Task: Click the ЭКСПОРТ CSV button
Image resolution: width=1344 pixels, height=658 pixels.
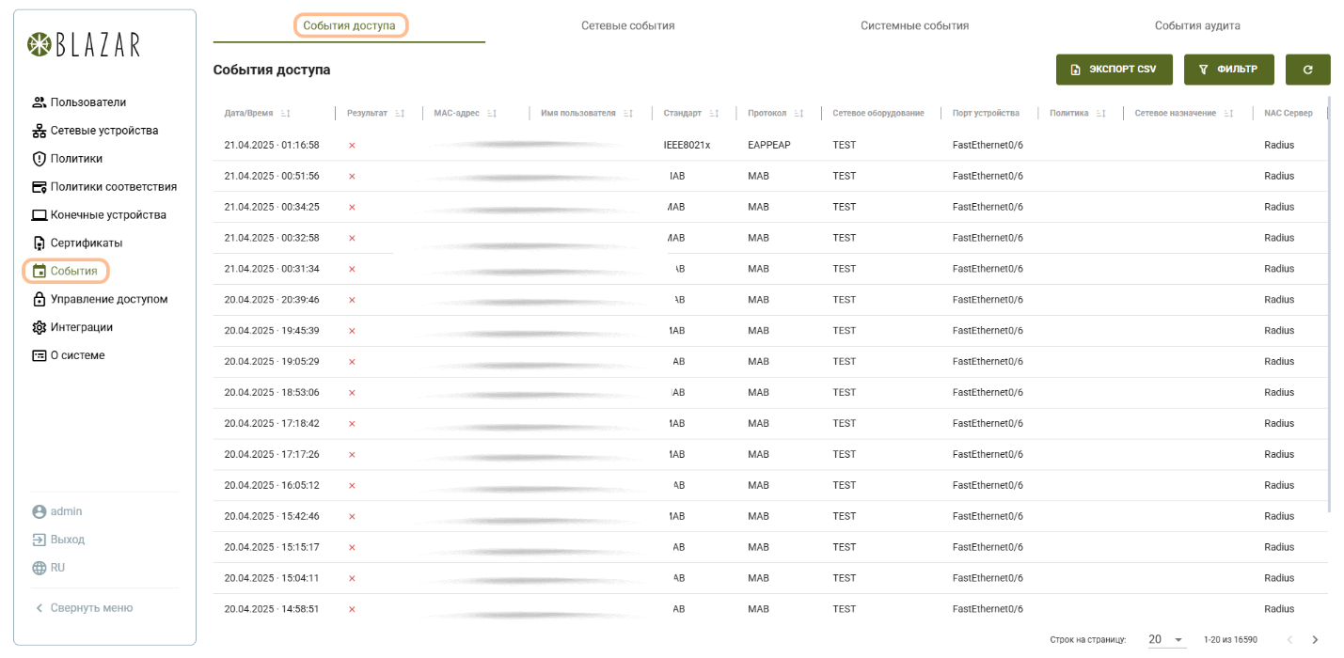Action: point(1115,70)
